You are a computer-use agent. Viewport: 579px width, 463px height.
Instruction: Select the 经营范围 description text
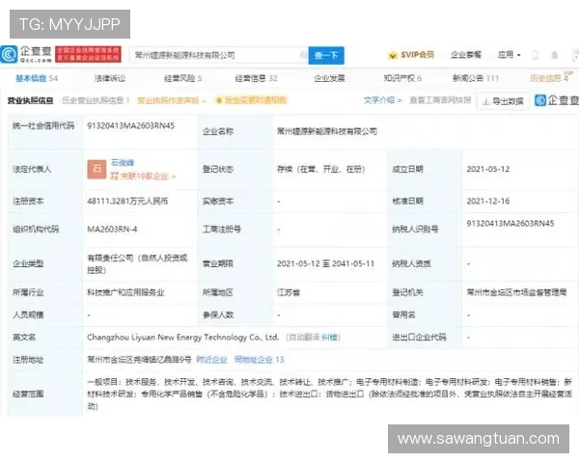(329, 394)
